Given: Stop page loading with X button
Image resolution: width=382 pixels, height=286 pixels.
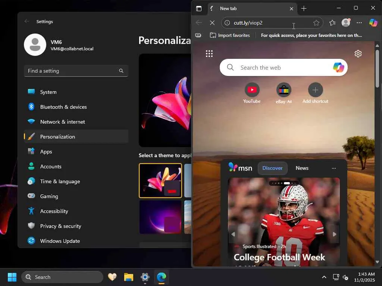Looking at the screenshot, I should point(212,23).
